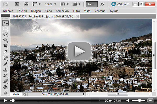Select the Paint Bucket tool
This screenshot has width=157, height=104.
[5, 87]
